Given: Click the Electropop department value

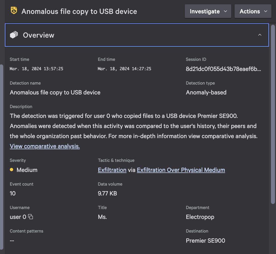Looking at the screenshot, I should tap(200, 217).
